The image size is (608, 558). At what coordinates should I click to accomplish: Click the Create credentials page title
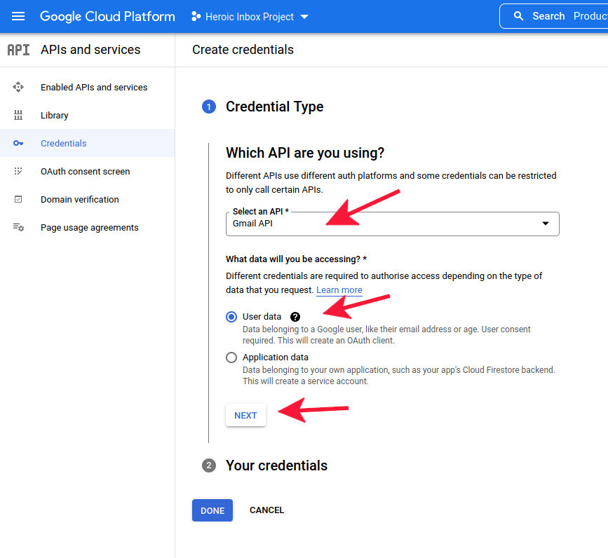pyautogui.click(x=243, y=50)
